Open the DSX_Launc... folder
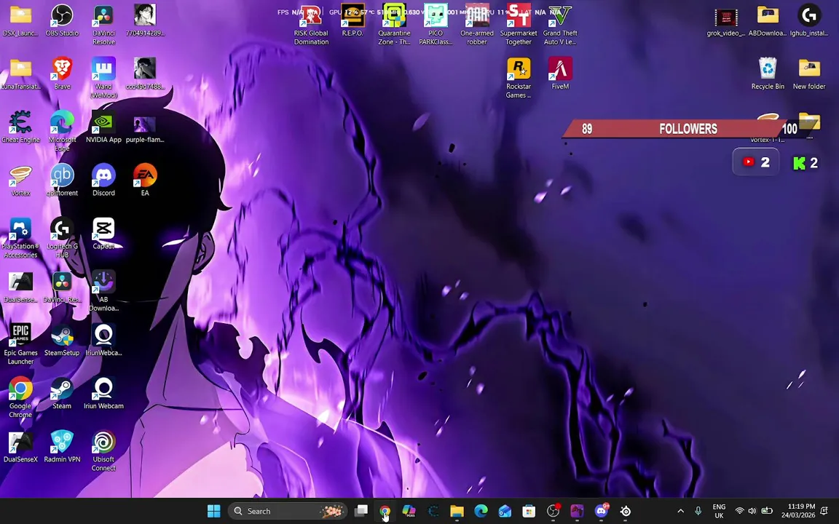 [x=20, y=20]
